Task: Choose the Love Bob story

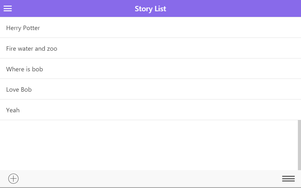Action: (19, 89)
